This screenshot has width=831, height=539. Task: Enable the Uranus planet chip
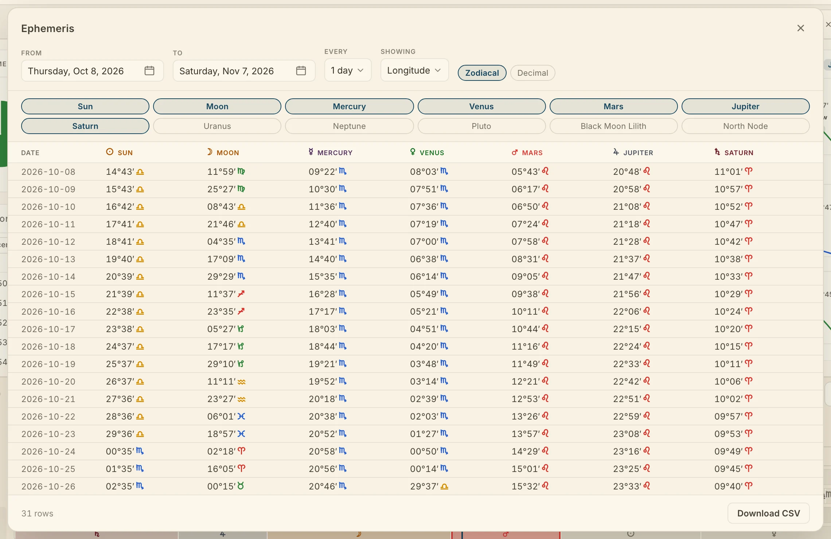[217, 126]
